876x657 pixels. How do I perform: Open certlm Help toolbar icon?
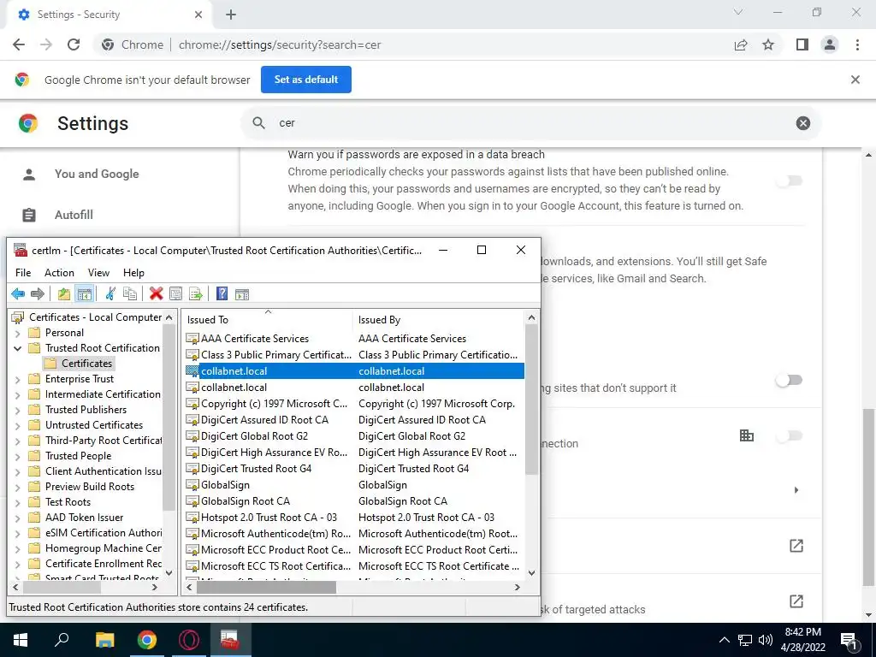point(222,294)
